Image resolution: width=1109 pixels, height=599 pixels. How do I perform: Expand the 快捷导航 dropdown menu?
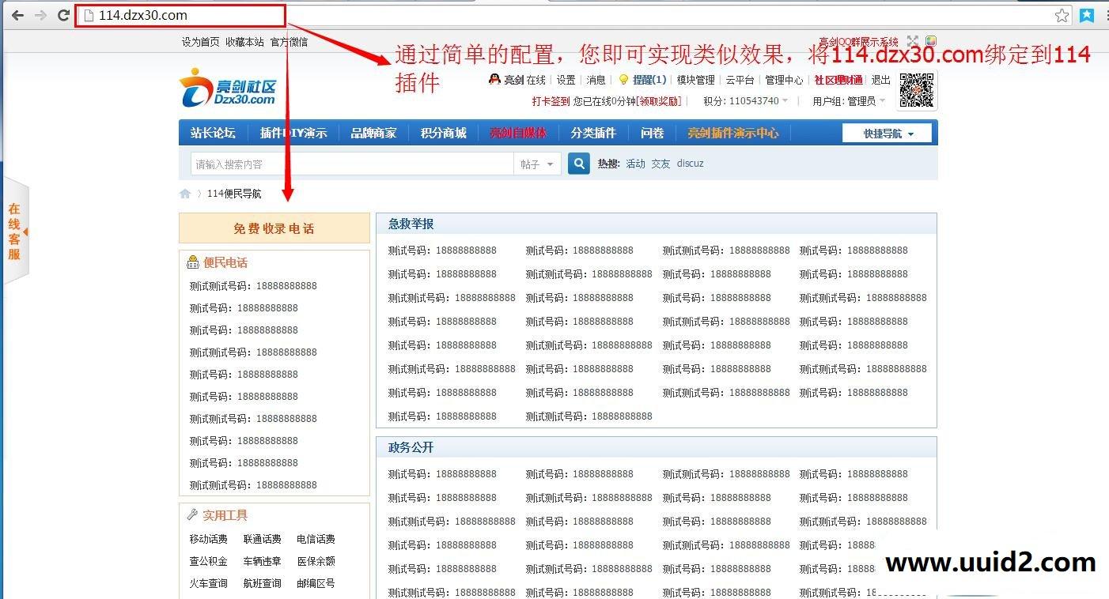pyautogui.click(x=887, y=133)
